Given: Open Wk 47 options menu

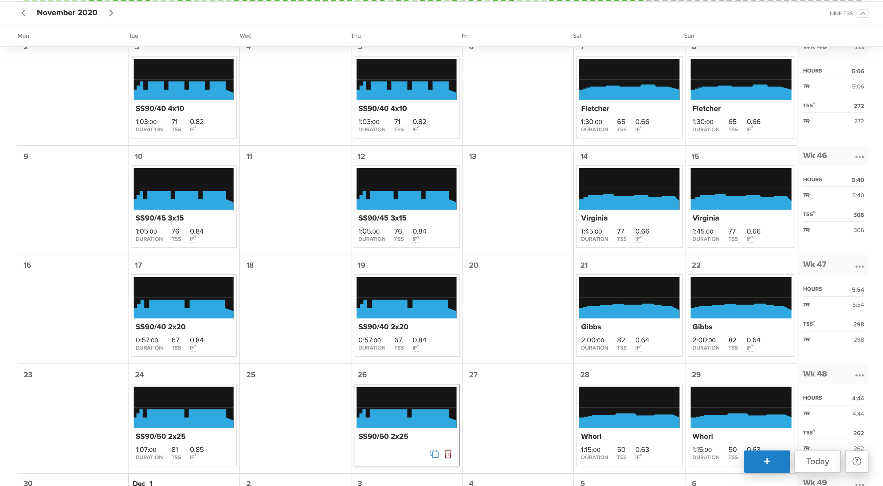Looking at the screenshot, I should [859, 267].
